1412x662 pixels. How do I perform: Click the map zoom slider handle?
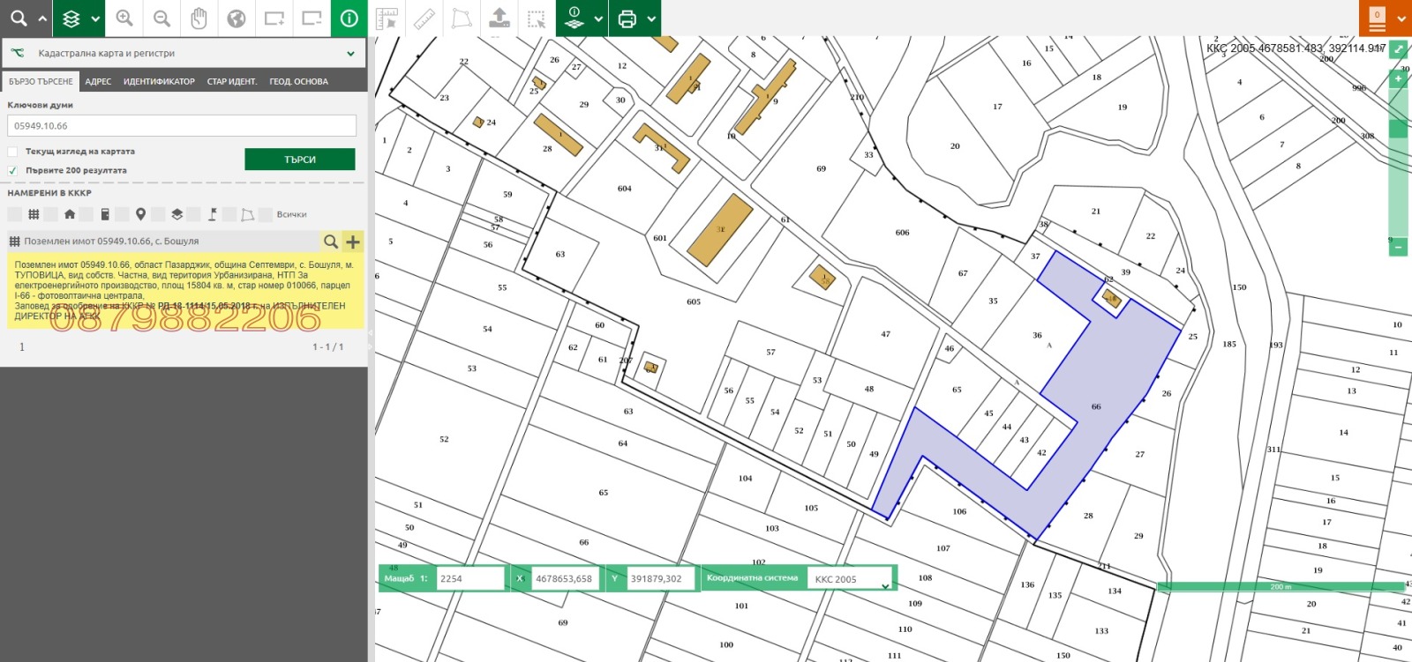1398,129
